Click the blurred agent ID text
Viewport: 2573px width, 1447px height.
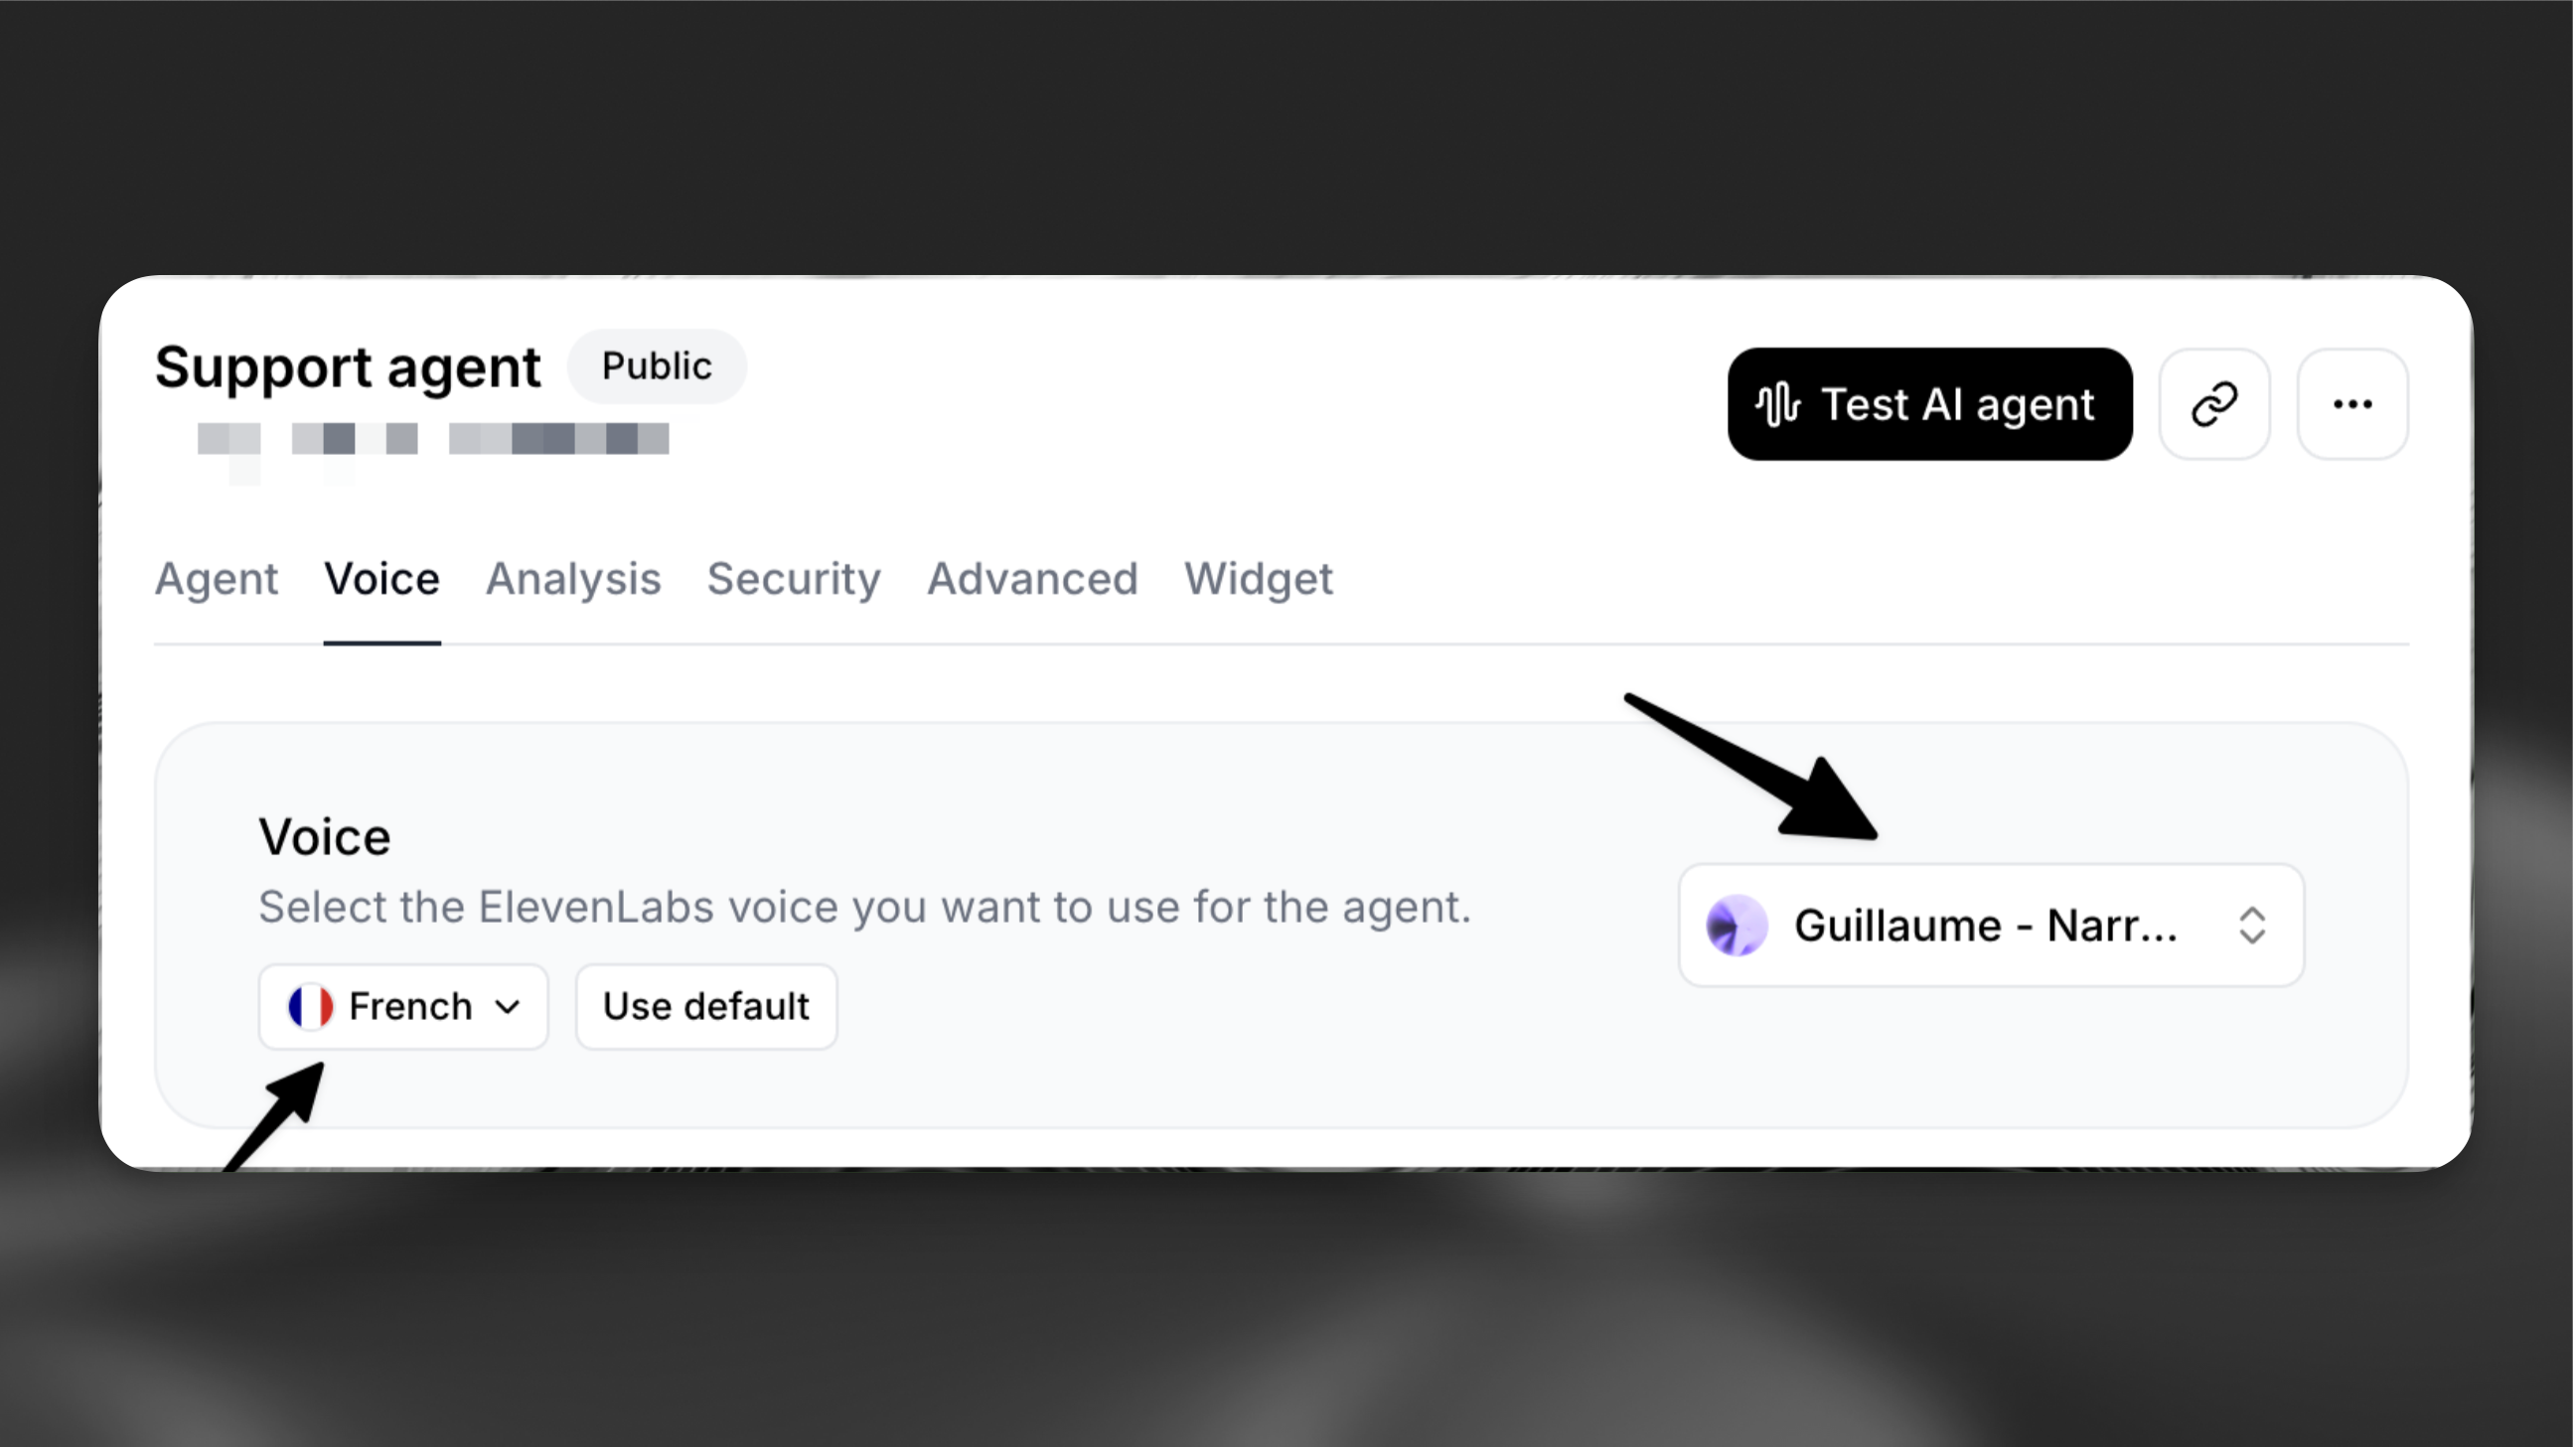pos(432,439)
